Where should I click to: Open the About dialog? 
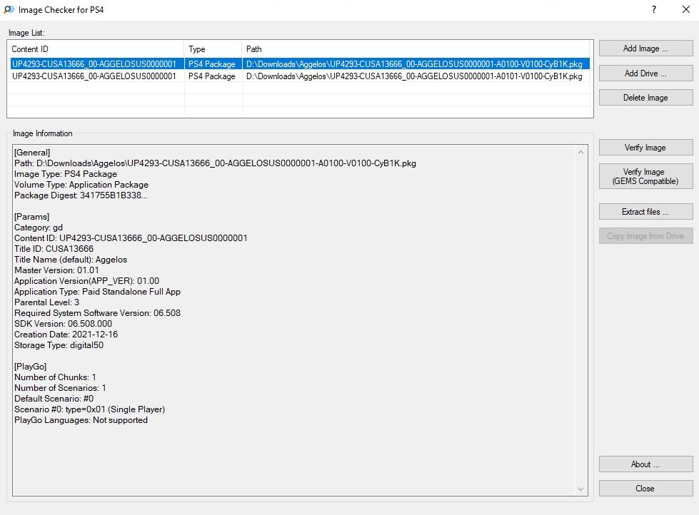(x=645, y=464)
